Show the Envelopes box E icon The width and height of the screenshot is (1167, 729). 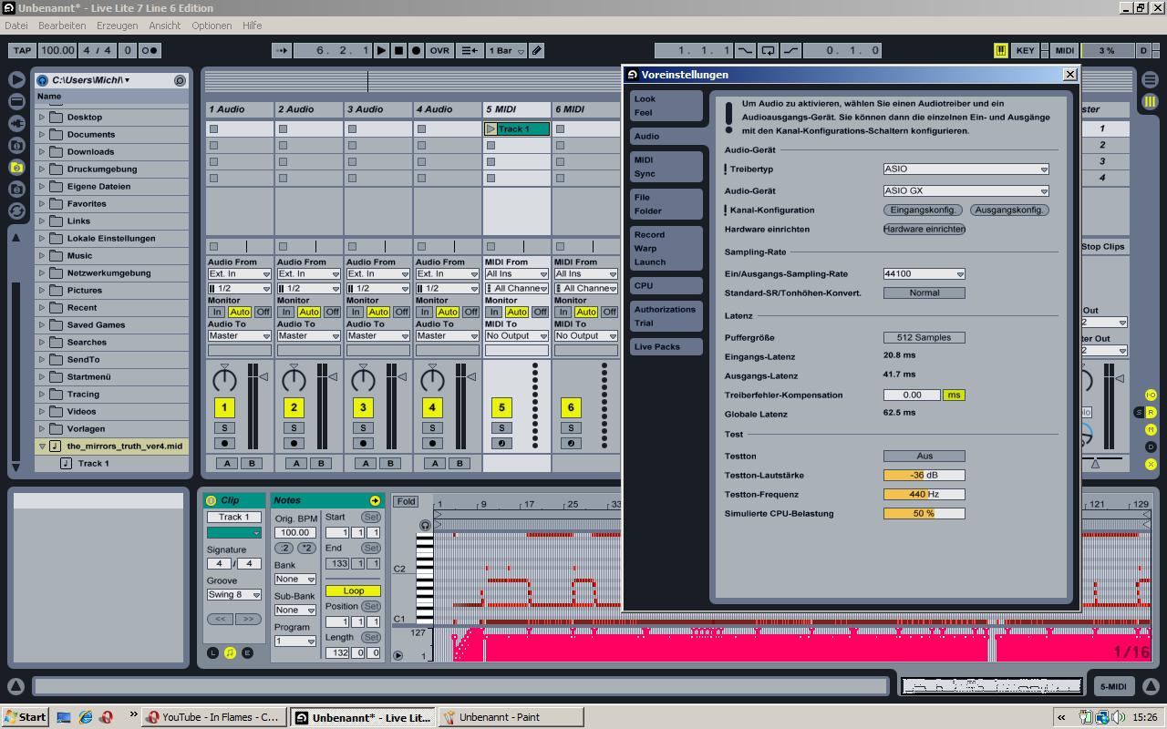pos(247,652)
